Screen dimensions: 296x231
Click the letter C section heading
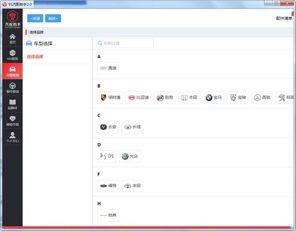[x=99, y=115]
